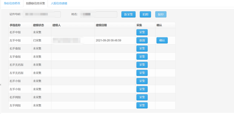The width and height of the screenshot is (234, 114).
Task: Click the 建模状态 column header
Action: point(42,25)
